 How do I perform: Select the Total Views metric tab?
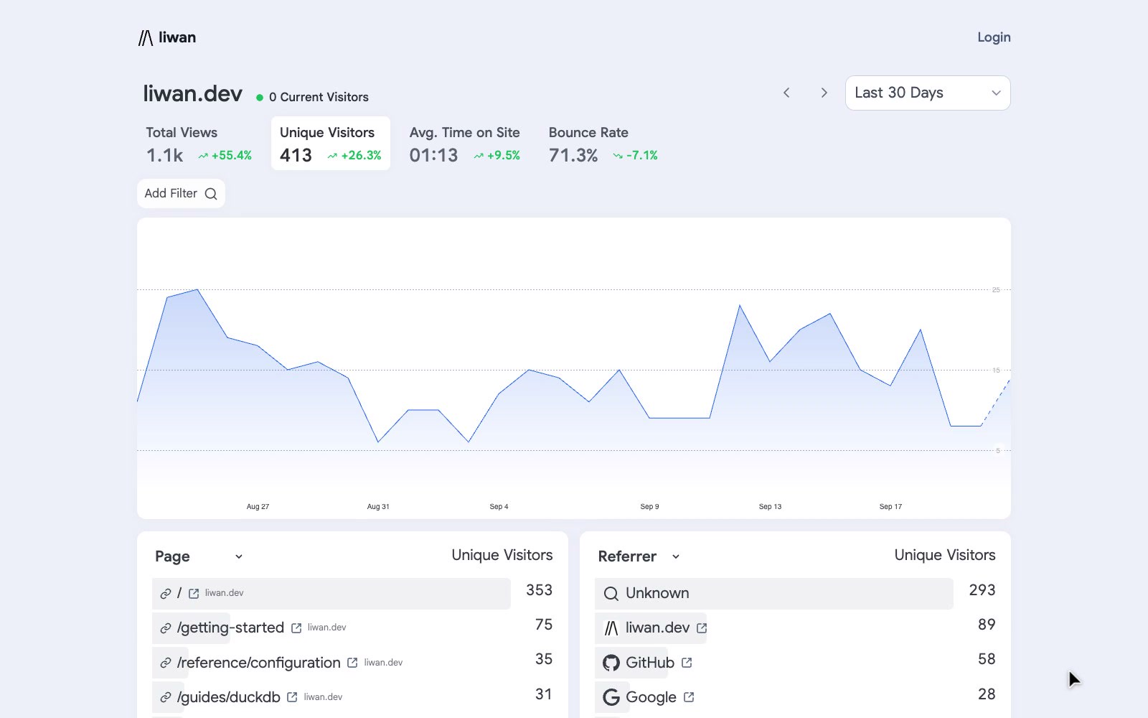coord(199,144)
